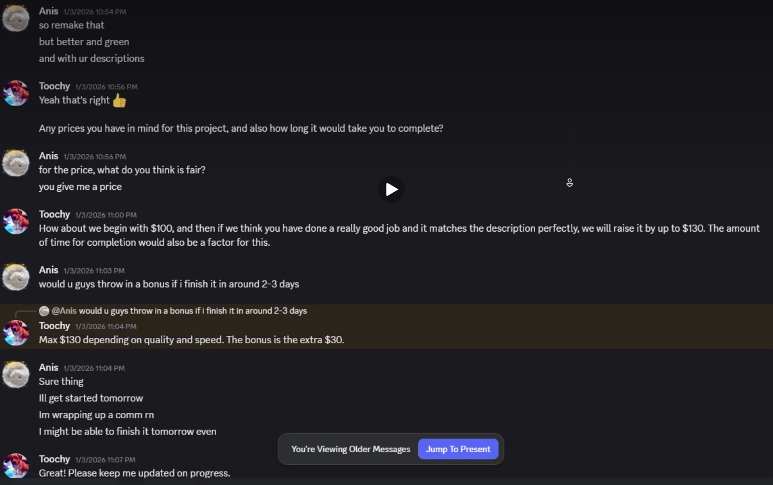Image resolution: width=773 pixels, height=485 pixels.
Task: Click the Toochy username at 11:07 PM
Action: tap(54, 459)
